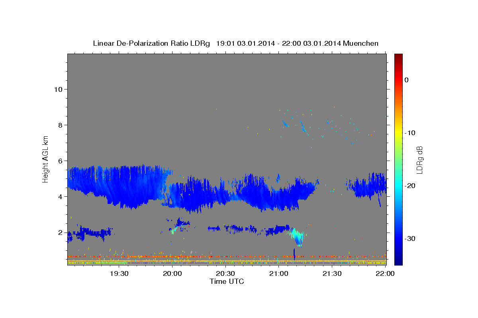This screenshot has width=478, height=318.
Task: Click the '22:00' time axis label
Action: [x=385, y=273]
